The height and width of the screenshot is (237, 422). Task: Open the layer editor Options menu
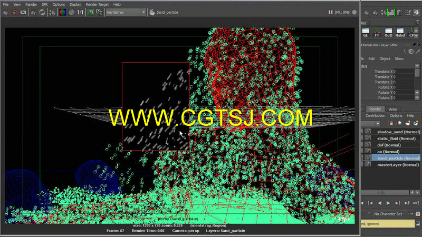point(396,115)
